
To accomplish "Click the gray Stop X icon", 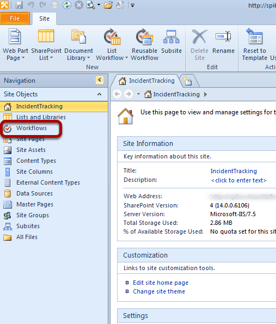I will pyautogui.click(x=79, y=5).
